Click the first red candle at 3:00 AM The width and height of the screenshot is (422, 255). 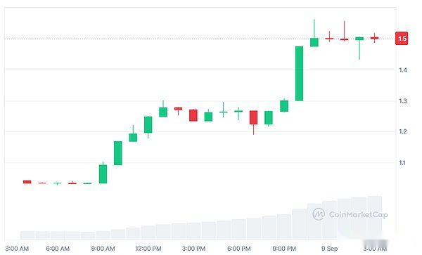click(x=27, y=182)
